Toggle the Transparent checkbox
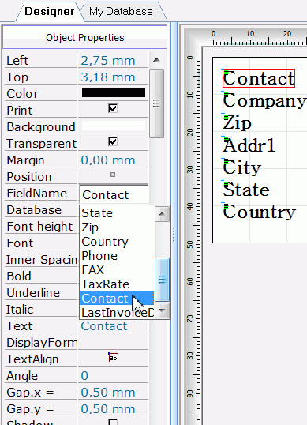The image size is (307, 425). pos(113,141)
